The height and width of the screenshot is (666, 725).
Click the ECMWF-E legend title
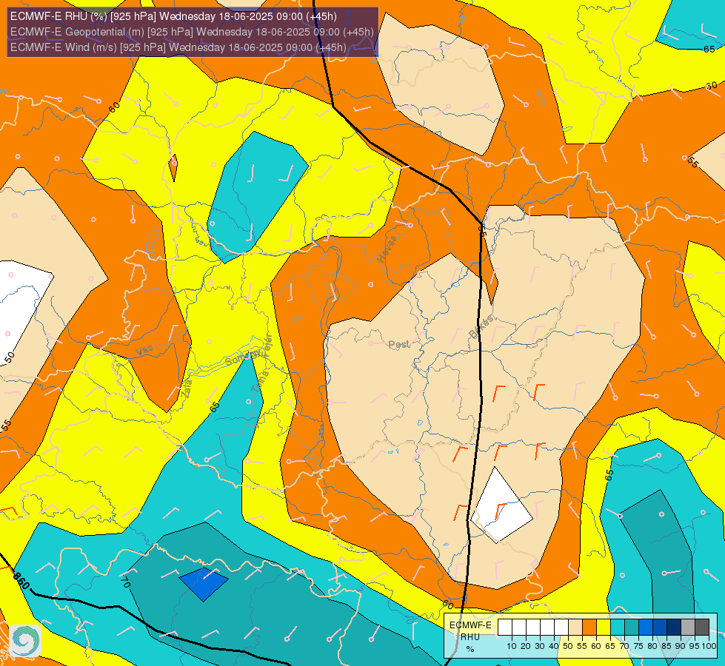(470, 625)
